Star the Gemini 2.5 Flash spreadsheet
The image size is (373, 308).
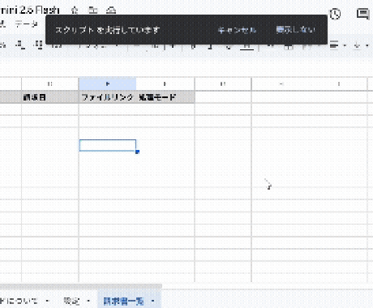(75, 11)
